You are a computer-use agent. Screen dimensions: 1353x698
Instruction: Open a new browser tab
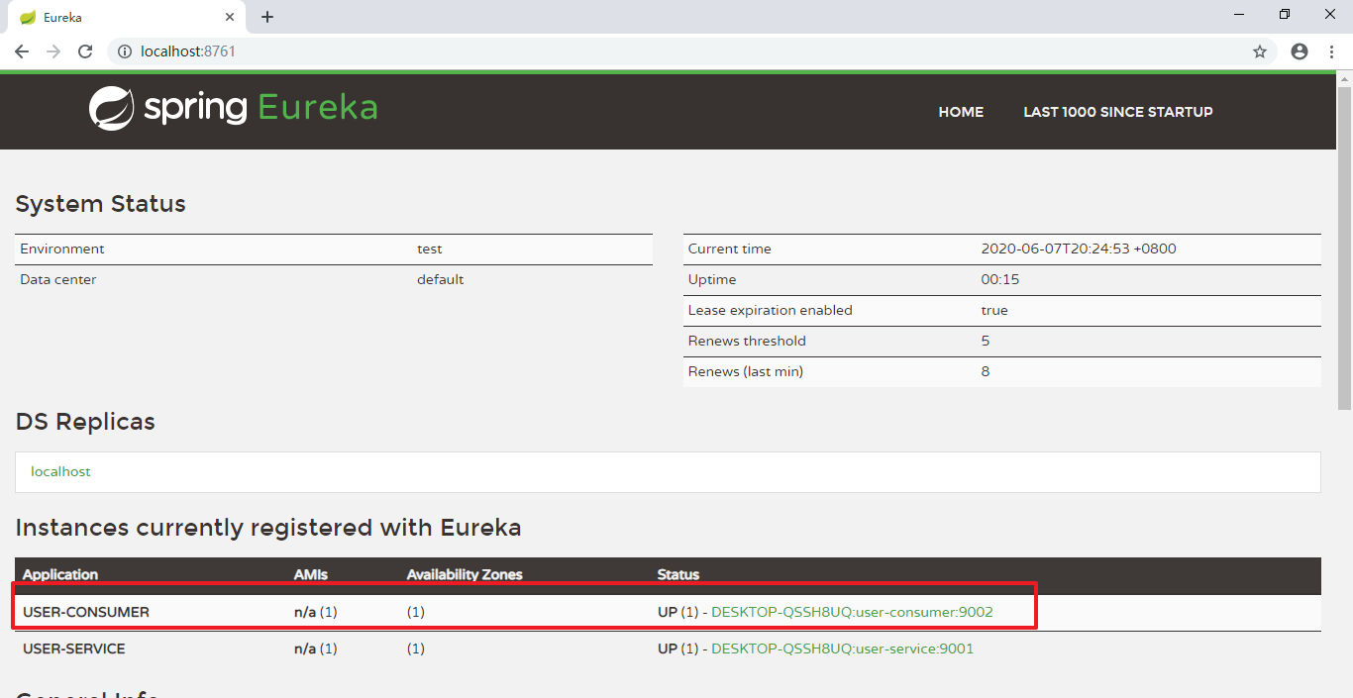[267, 17]
